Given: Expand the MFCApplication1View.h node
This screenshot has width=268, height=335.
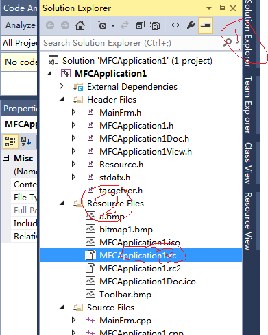Looking at the screenshot, I should [73, 151].
